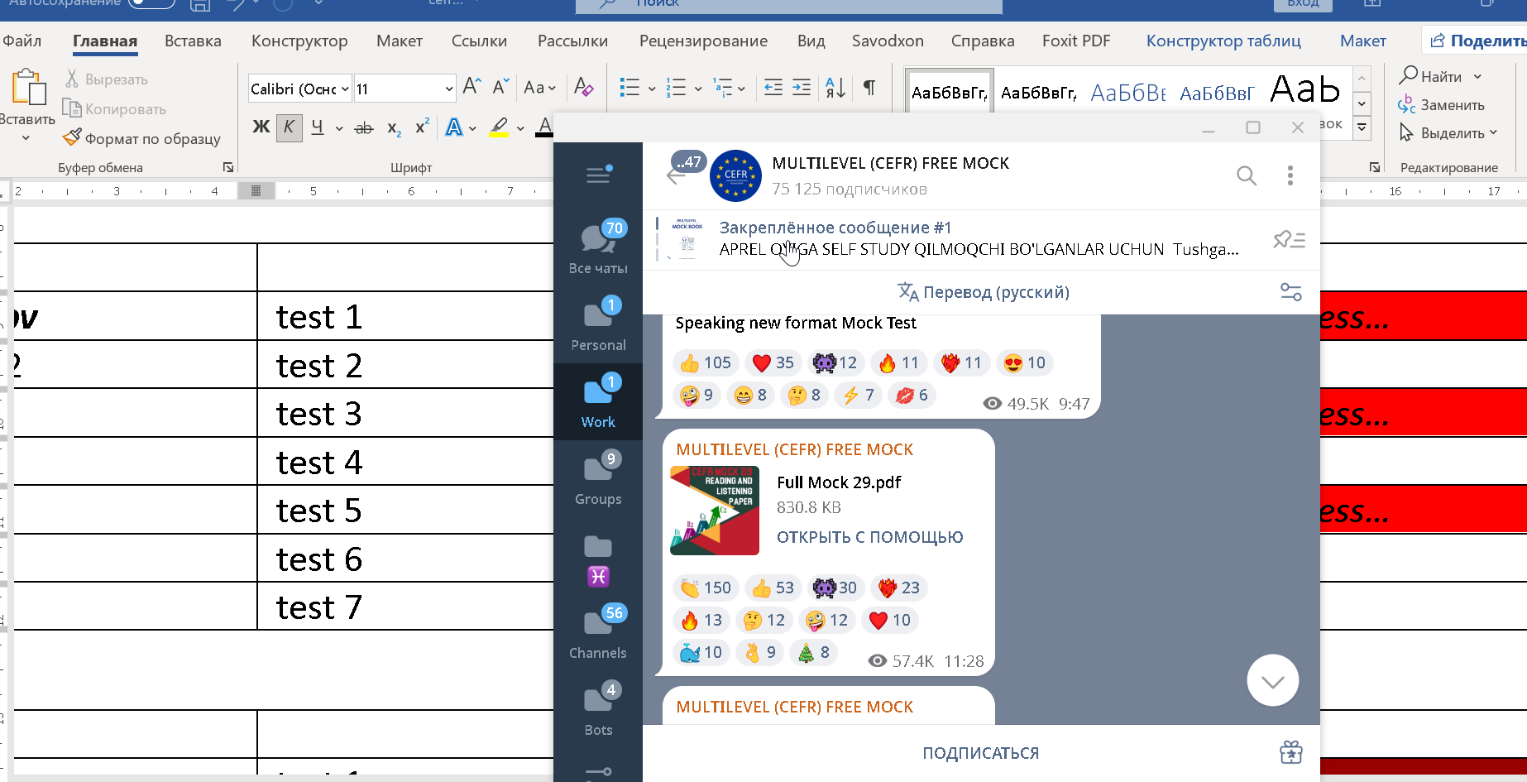Click Заменить in Word's editing group
The image size is (1527, 782).
click(1441, 105)
